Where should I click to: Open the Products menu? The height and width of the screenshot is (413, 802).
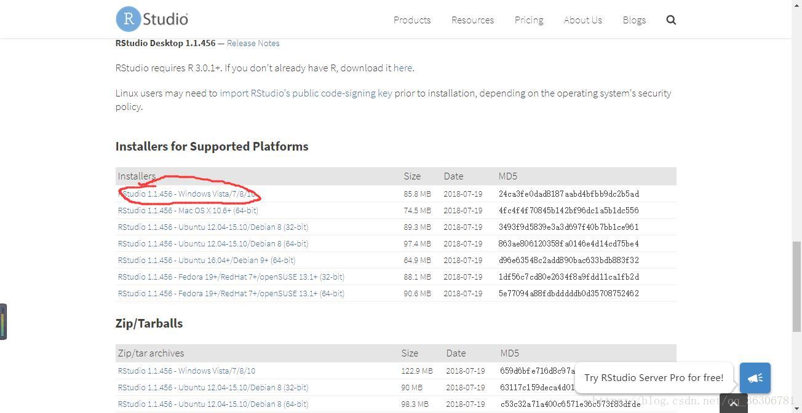[x=412, y=20]
